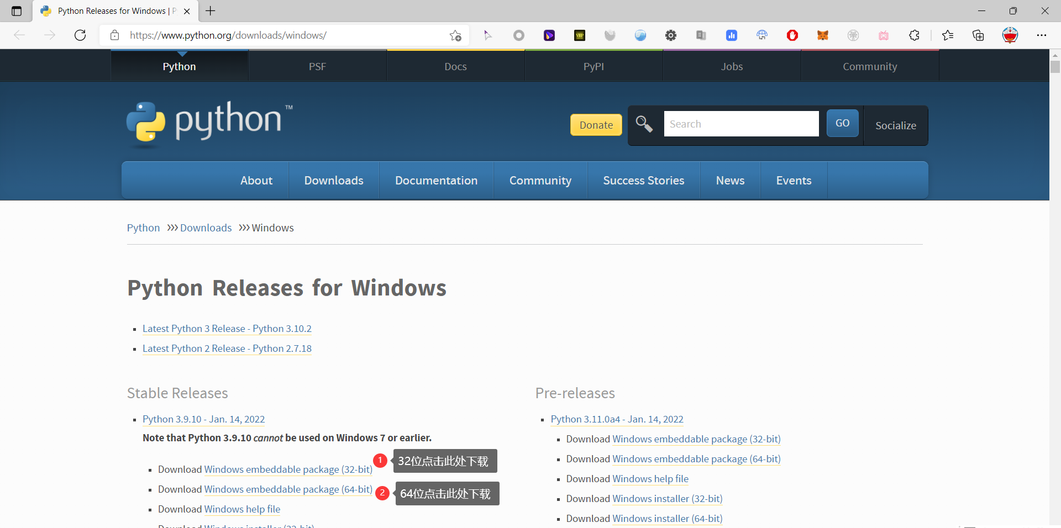Expand the Socialize menu
The image size is (1061, 528).
[x=896, y=125]
